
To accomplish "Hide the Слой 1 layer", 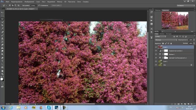I will 156,61.
